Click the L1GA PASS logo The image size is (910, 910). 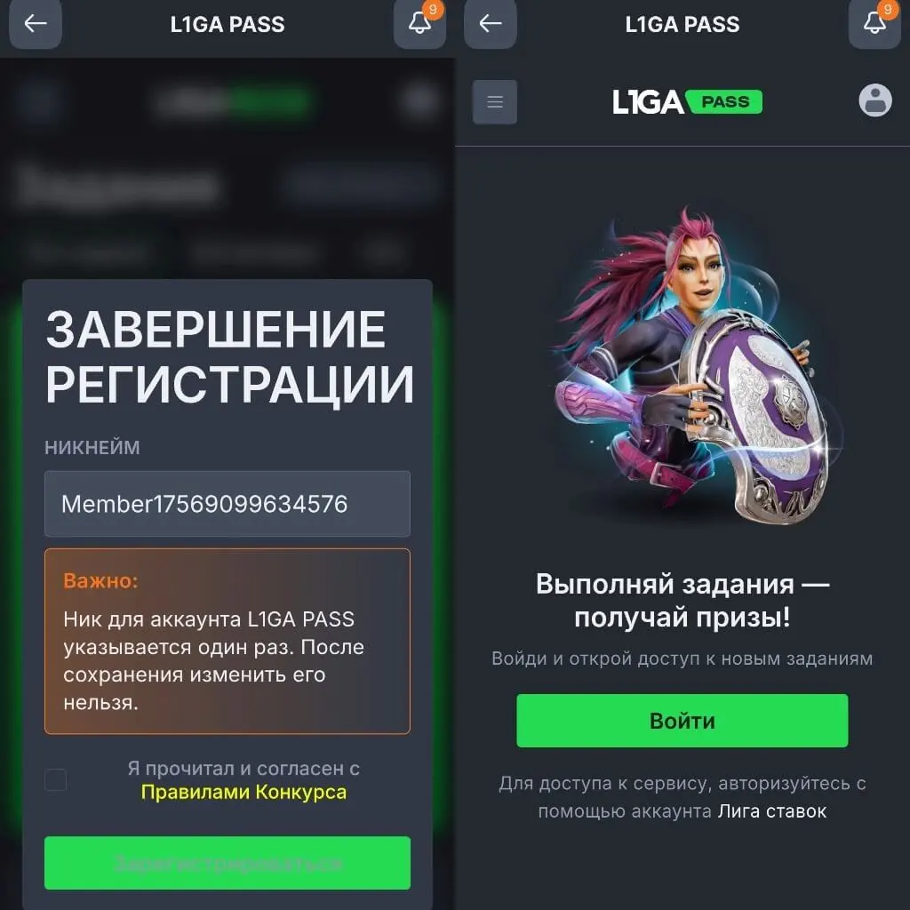[687, 102]
